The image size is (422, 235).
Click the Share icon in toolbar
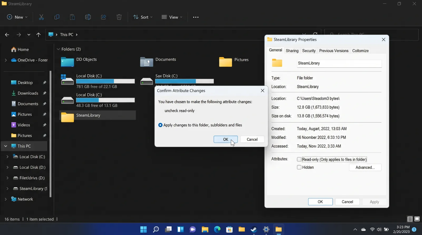click(103, 17)
